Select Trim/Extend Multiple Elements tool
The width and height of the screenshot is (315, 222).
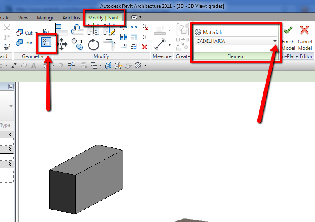coord(134,47)
